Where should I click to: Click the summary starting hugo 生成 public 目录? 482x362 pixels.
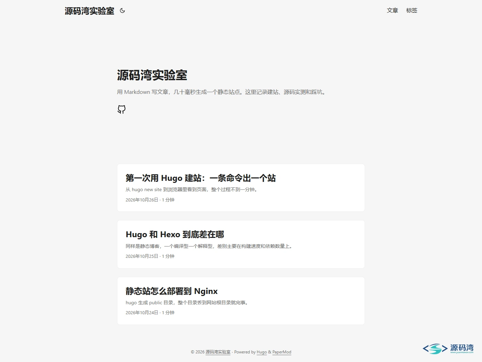[x=188, y=303]
